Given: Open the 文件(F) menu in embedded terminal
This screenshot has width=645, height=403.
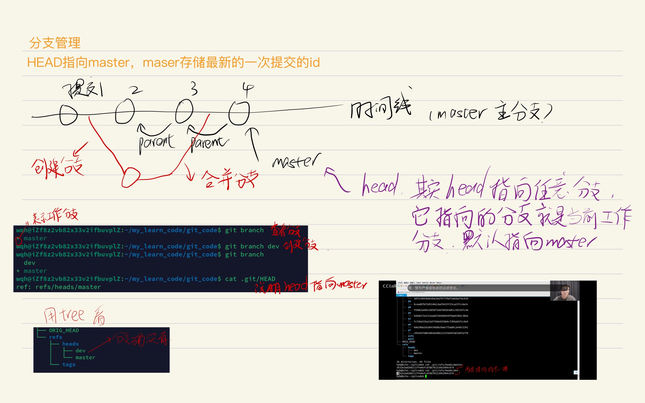Looking at the screenshot, I should point(400,283).
